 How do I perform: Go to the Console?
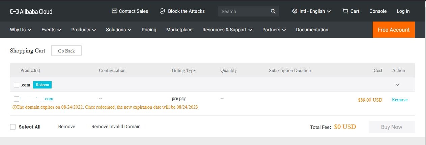pyautogui.click(x=378, y=11)
